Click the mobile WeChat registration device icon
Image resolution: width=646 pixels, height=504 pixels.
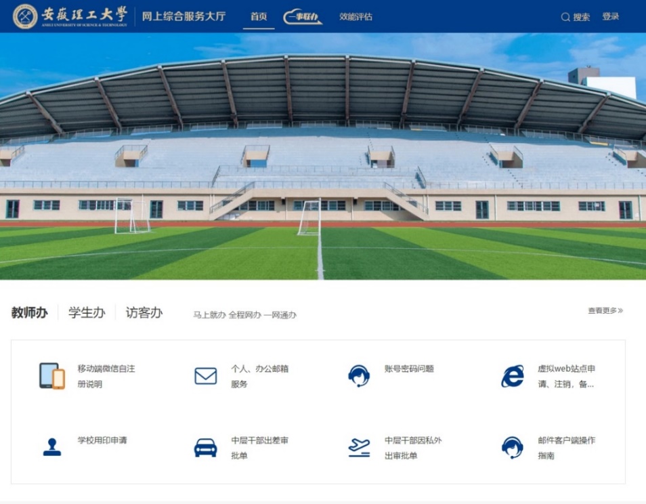[x=52, y=376]
